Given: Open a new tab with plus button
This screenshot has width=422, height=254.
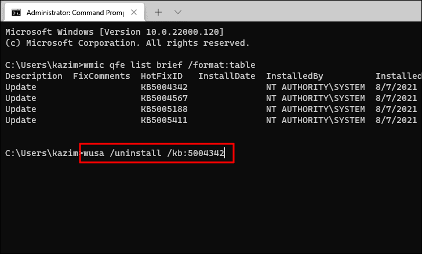Looking at the screenshot, I should (158, 12).
